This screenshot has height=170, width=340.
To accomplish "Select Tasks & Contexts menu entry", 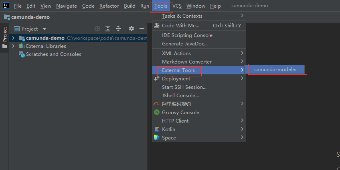I will point(199,16).
